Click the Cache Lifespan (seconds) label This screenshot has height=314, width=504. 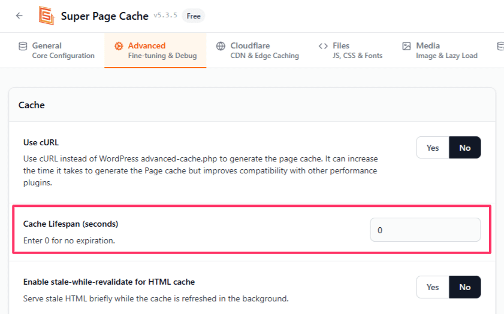71,224
